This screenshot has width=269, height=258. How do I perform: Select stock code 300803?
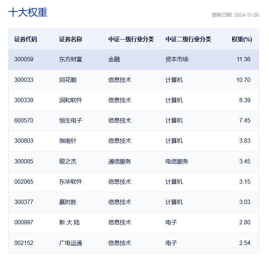(24, 141)
